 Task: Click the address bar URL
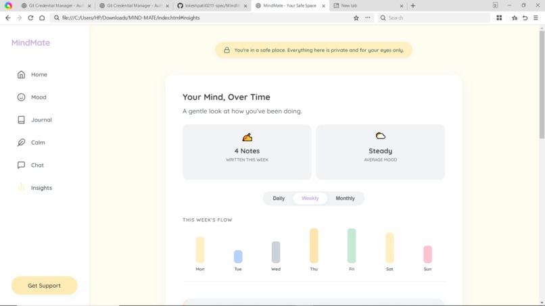(131, 18)
